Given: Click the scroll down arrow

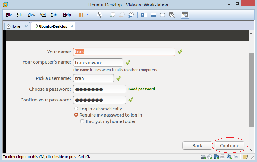Looking at the screenshot, I should click(x=251, y=150).
